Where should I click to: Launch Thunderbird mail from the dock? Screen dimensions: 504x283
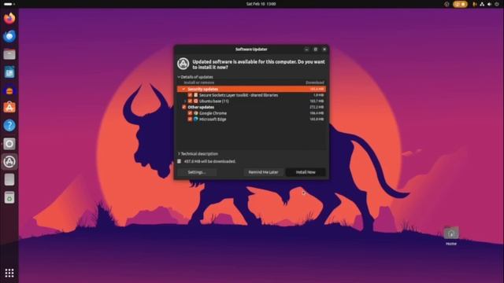click(x=9, y=36)
